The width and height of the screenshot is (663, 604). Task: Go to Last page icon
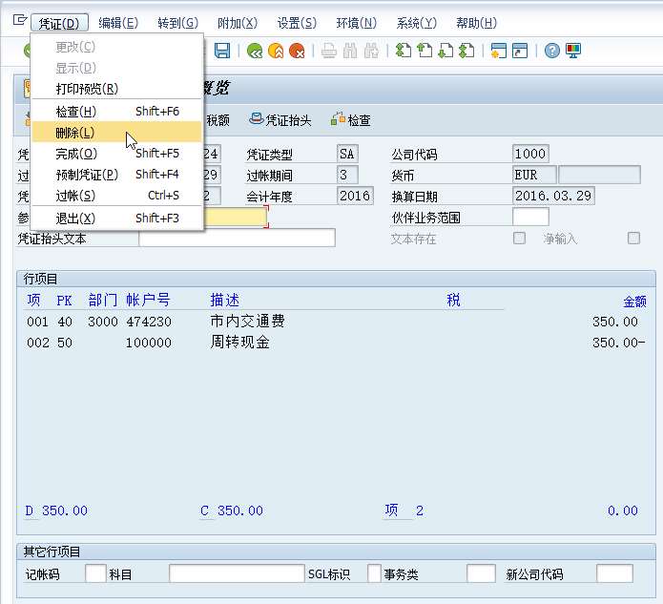(x=466, y=51)
